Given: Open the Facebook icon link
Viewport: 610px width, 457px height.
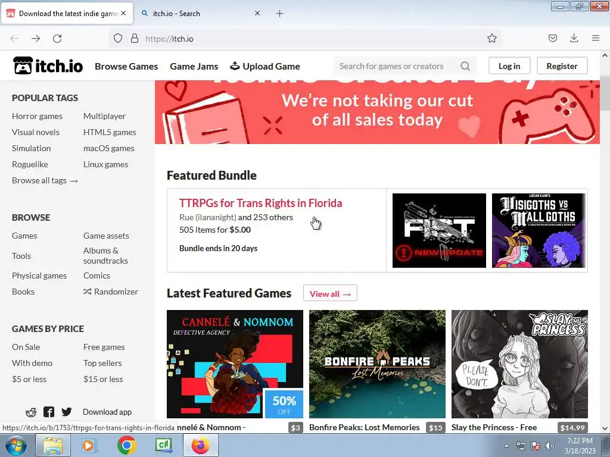Looking at the screenshot, I should (x=49, y=412).
